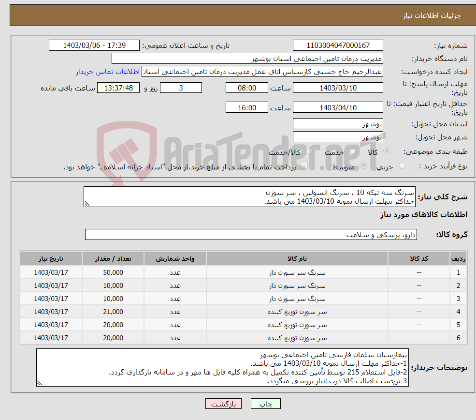This screenshot has width=476, height=420.
Task: Click row 6 item name سر سوزن توزیع کننده
Action: click(297, 338)
